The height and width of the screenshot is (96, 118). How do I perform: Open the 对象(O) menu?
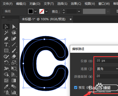click(x=35, y=4)
